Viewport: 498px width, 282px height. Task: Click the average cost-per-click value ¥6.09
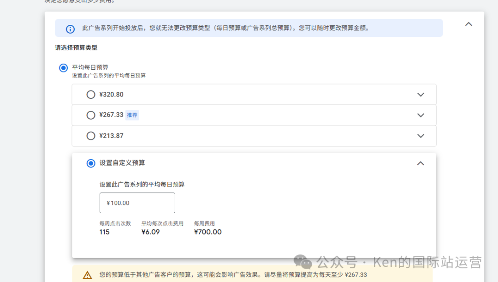(x=150, y=232)
